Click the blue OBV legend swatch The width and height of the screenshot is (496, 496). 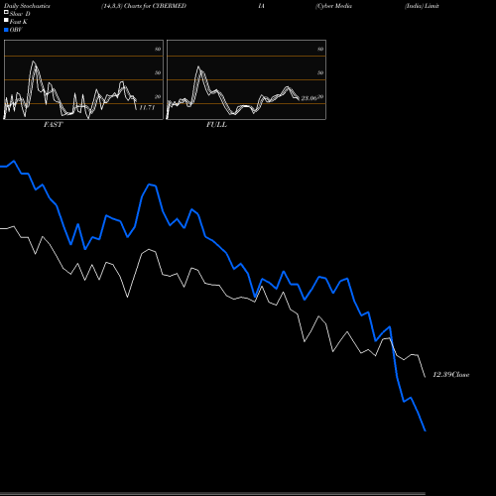coord(6,30)
